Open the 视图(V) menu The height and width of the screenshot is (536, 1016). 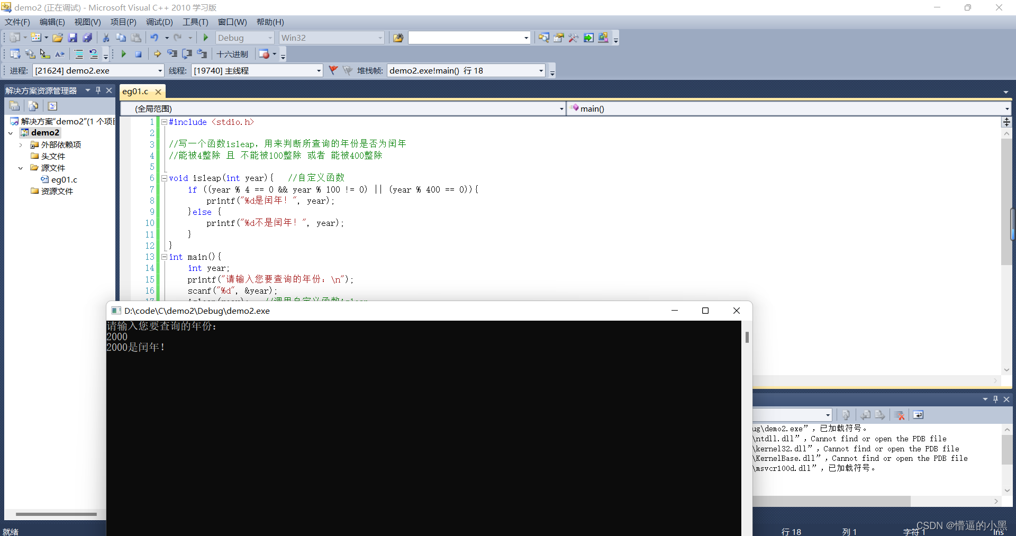(87, 22)
